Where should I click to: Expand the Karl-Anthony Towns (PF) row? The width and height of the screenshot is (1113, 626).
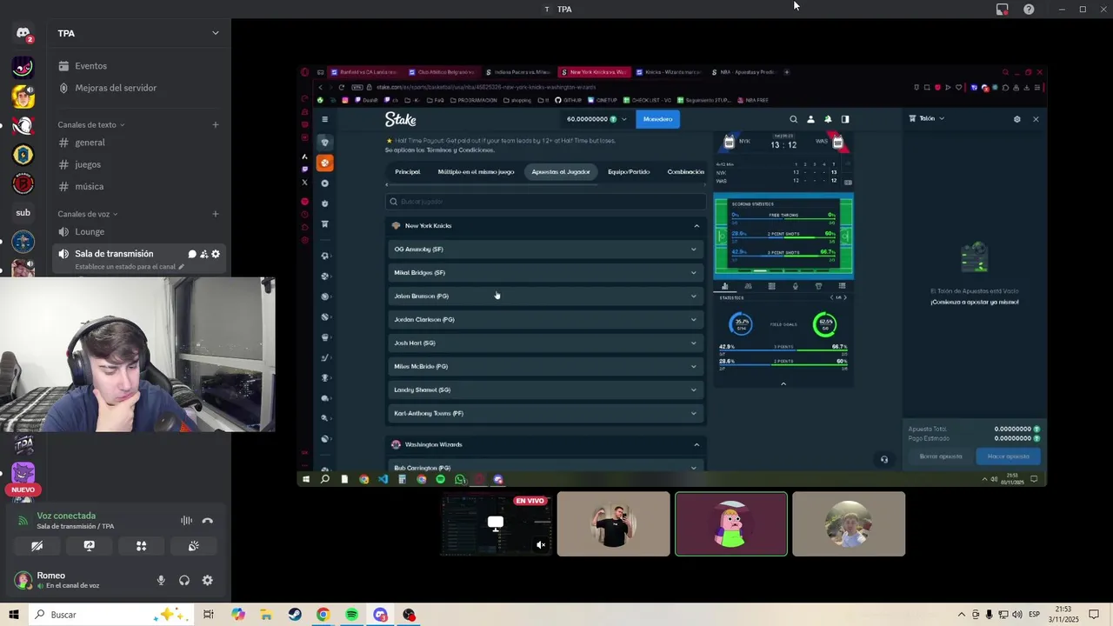(545, 414)
